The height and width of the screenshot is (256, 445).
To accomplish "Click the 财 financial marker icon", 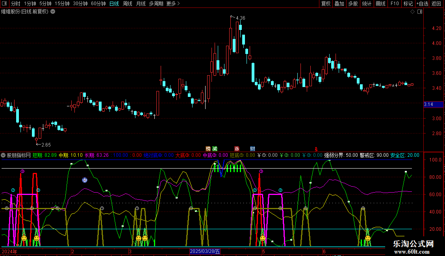I will 252,148.
